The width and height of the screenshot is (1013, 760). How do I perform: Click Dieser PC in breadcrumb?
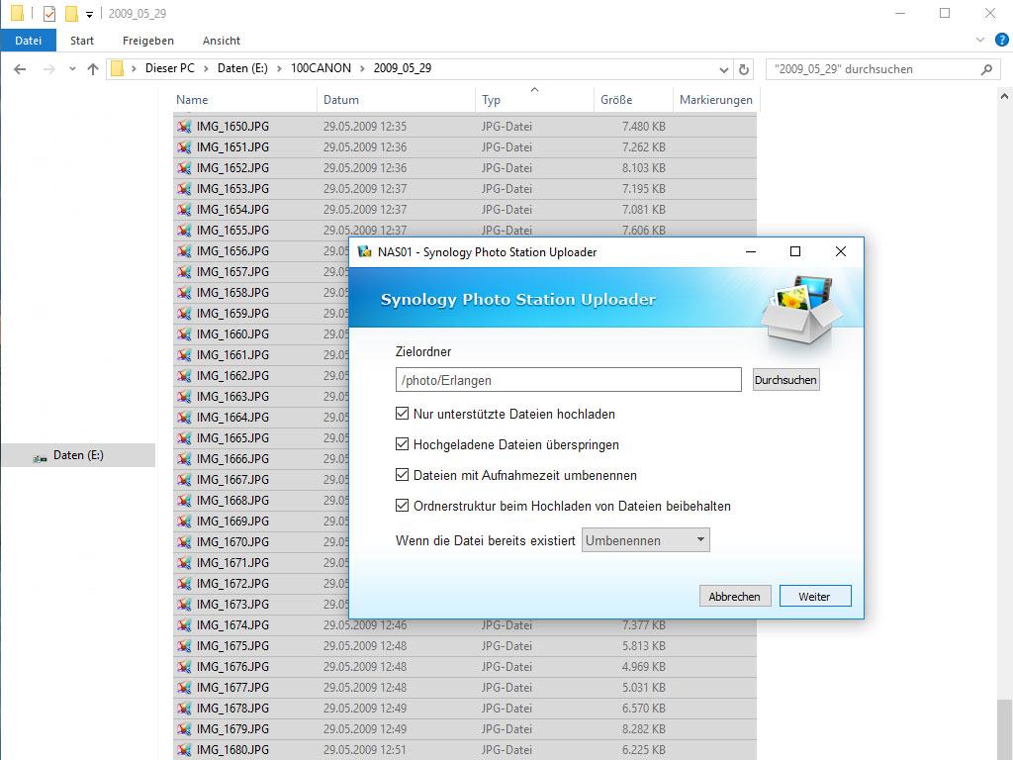click(169, 68)
